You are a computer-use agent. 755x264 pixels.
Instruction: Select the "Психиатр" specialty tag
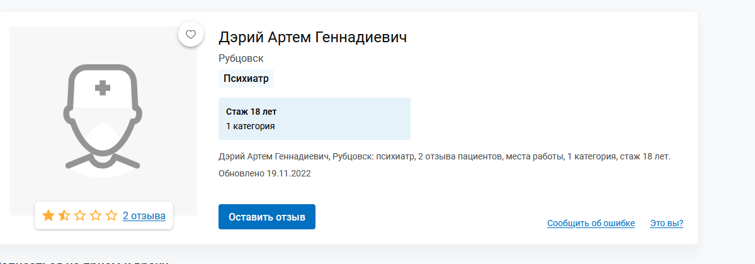tap(246, 79)
